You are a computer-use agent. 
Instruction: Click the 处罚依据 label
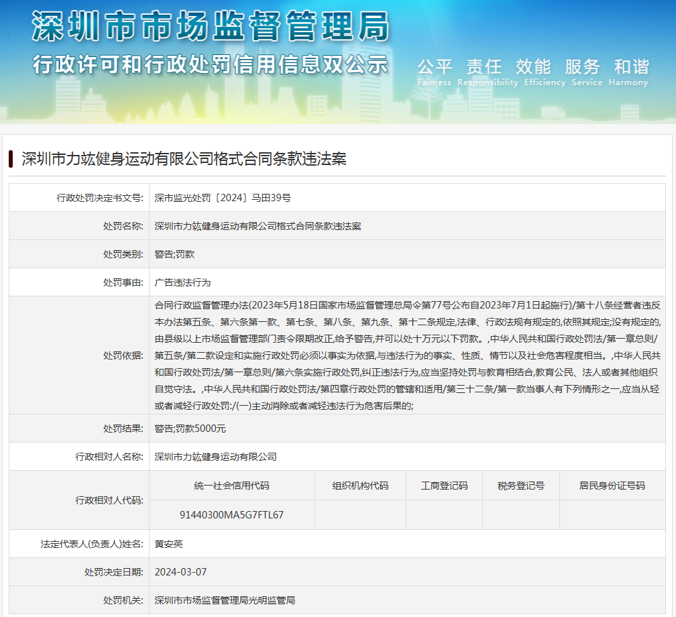coord(123,355)
